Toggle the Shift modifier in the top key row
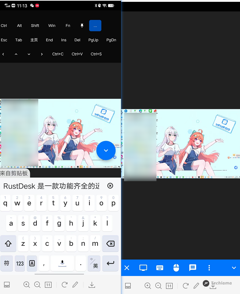 click(35, 25)
